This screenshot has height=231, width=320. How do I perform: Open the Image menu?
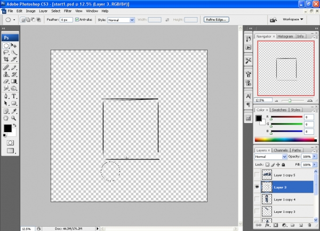tap(30, 11)
